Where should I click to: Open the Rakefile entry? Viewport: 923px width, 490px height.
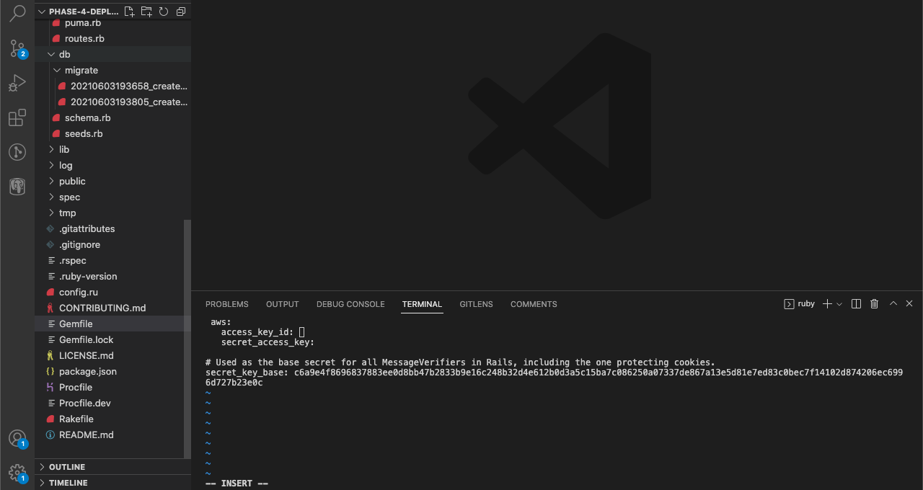[x=112, y=419]
